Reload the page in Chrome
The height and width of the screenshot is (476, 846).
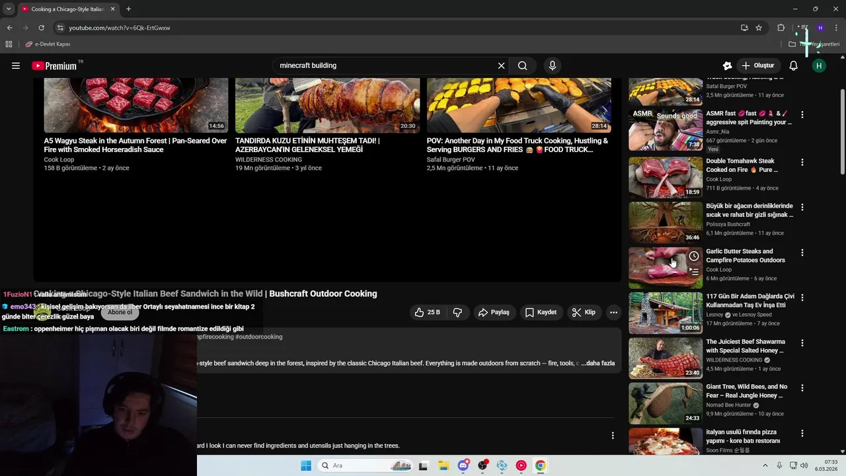(41, 28)
